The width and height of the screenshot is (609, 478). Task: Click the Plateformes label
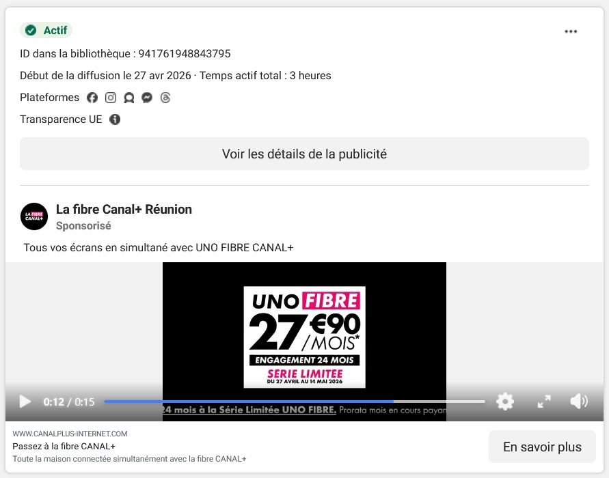(49, 98)
